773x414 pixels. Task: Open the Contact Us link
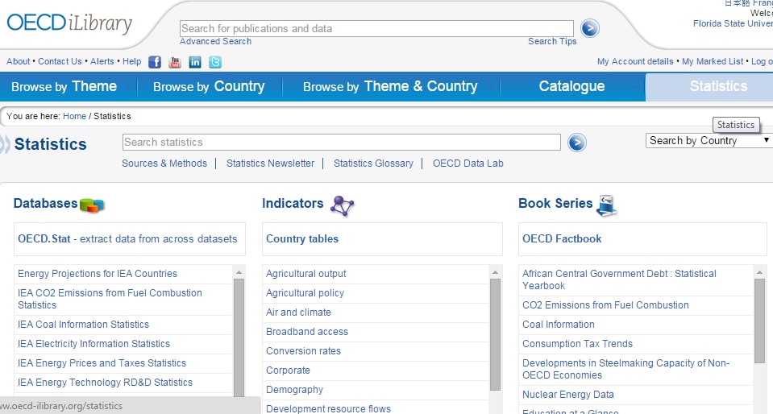(60, 61)
